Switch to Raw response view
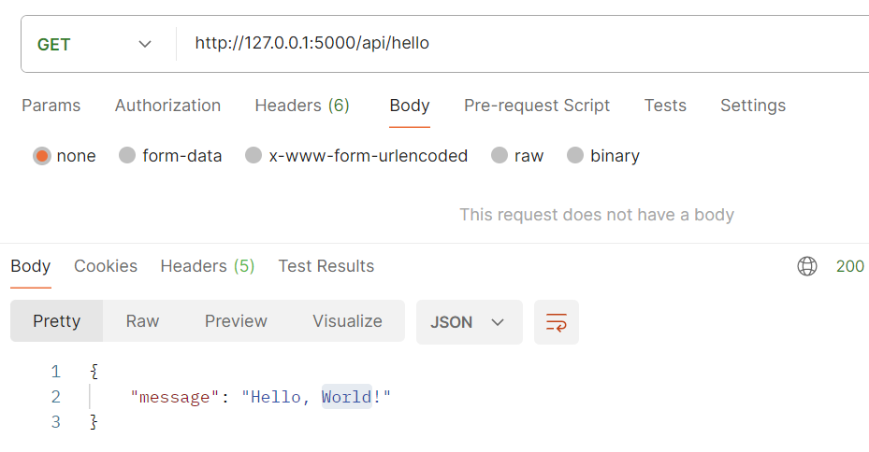This screenshot has height=452, width=869. [142, 321]
